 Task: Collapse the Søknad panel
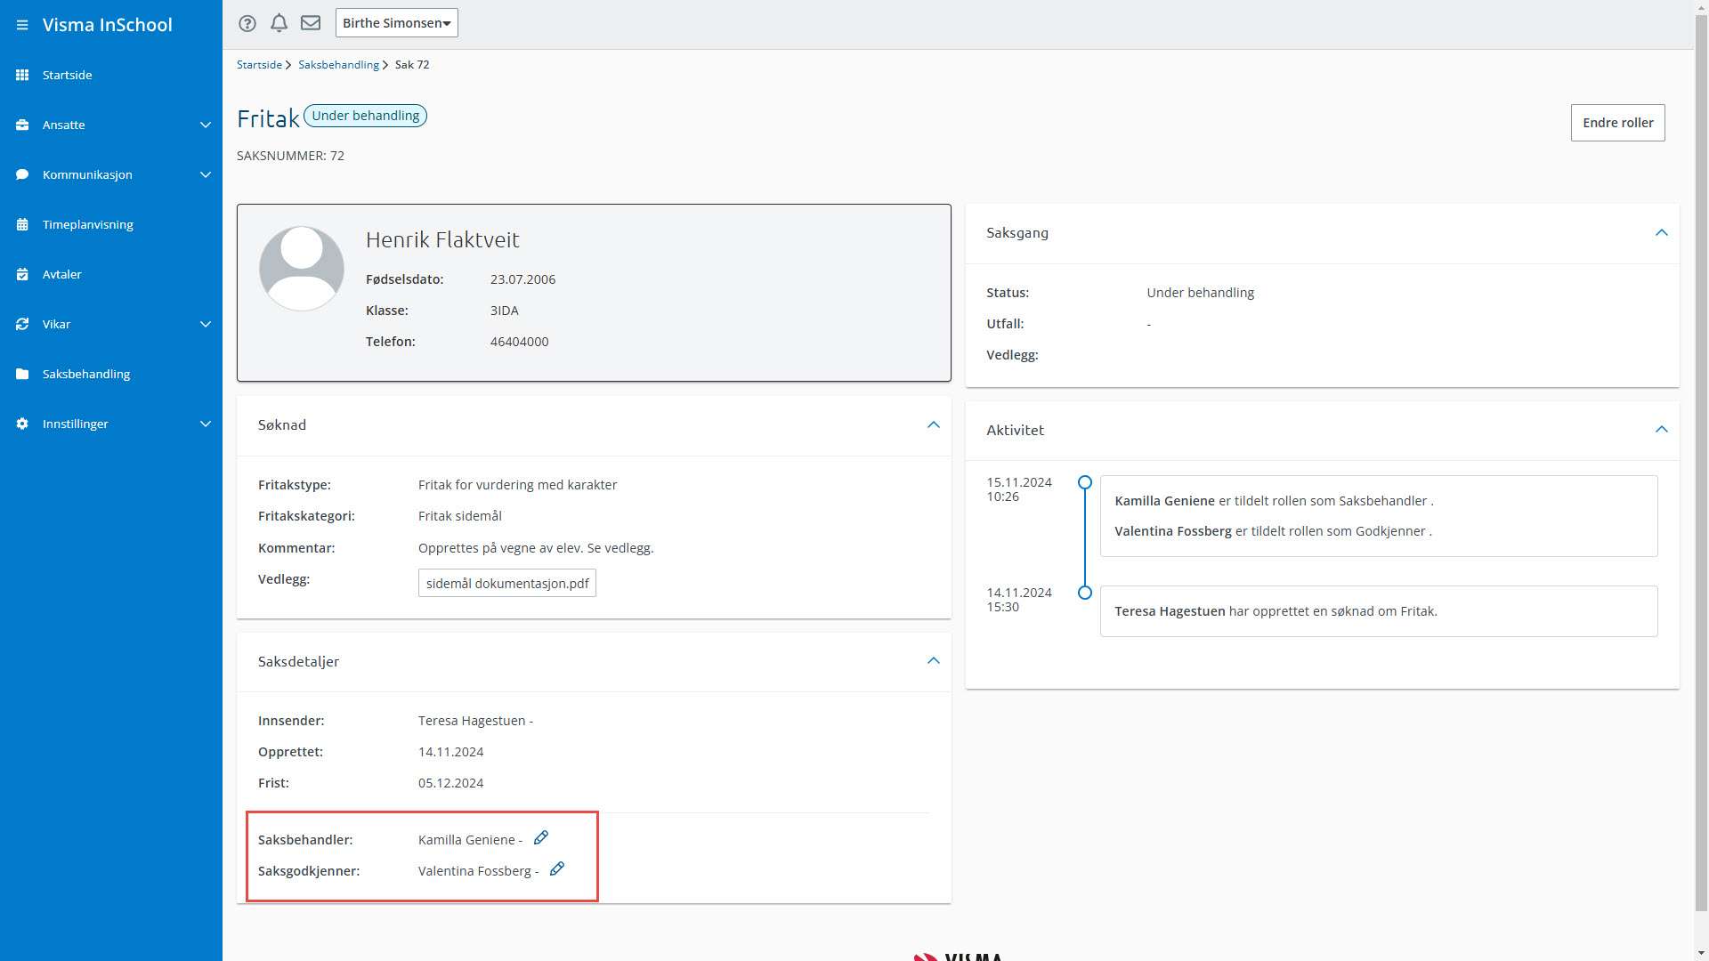(933, 424)
